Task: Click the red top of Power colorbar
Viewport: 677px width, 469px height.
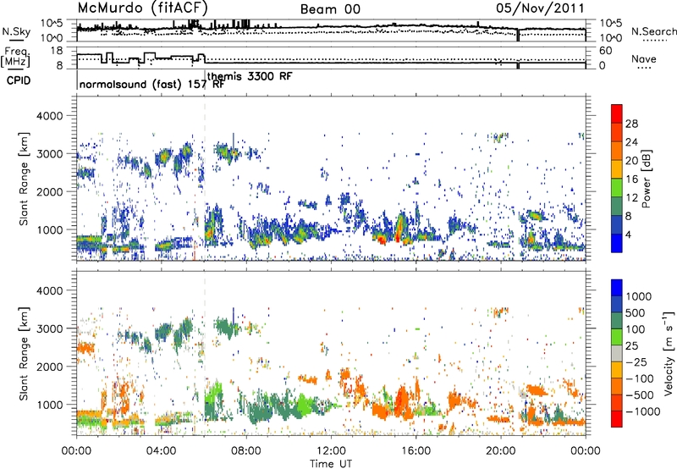Action: [617, 113]
